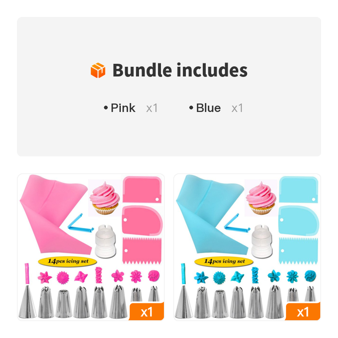Select the Pink bundle item label

123,108
